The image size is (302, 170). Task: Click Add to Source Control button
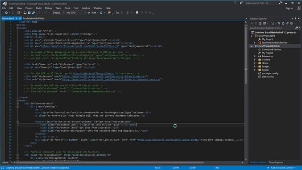pos(282,168)
